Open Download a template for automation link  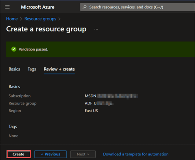pyautogui.click(x=136, y=154)
